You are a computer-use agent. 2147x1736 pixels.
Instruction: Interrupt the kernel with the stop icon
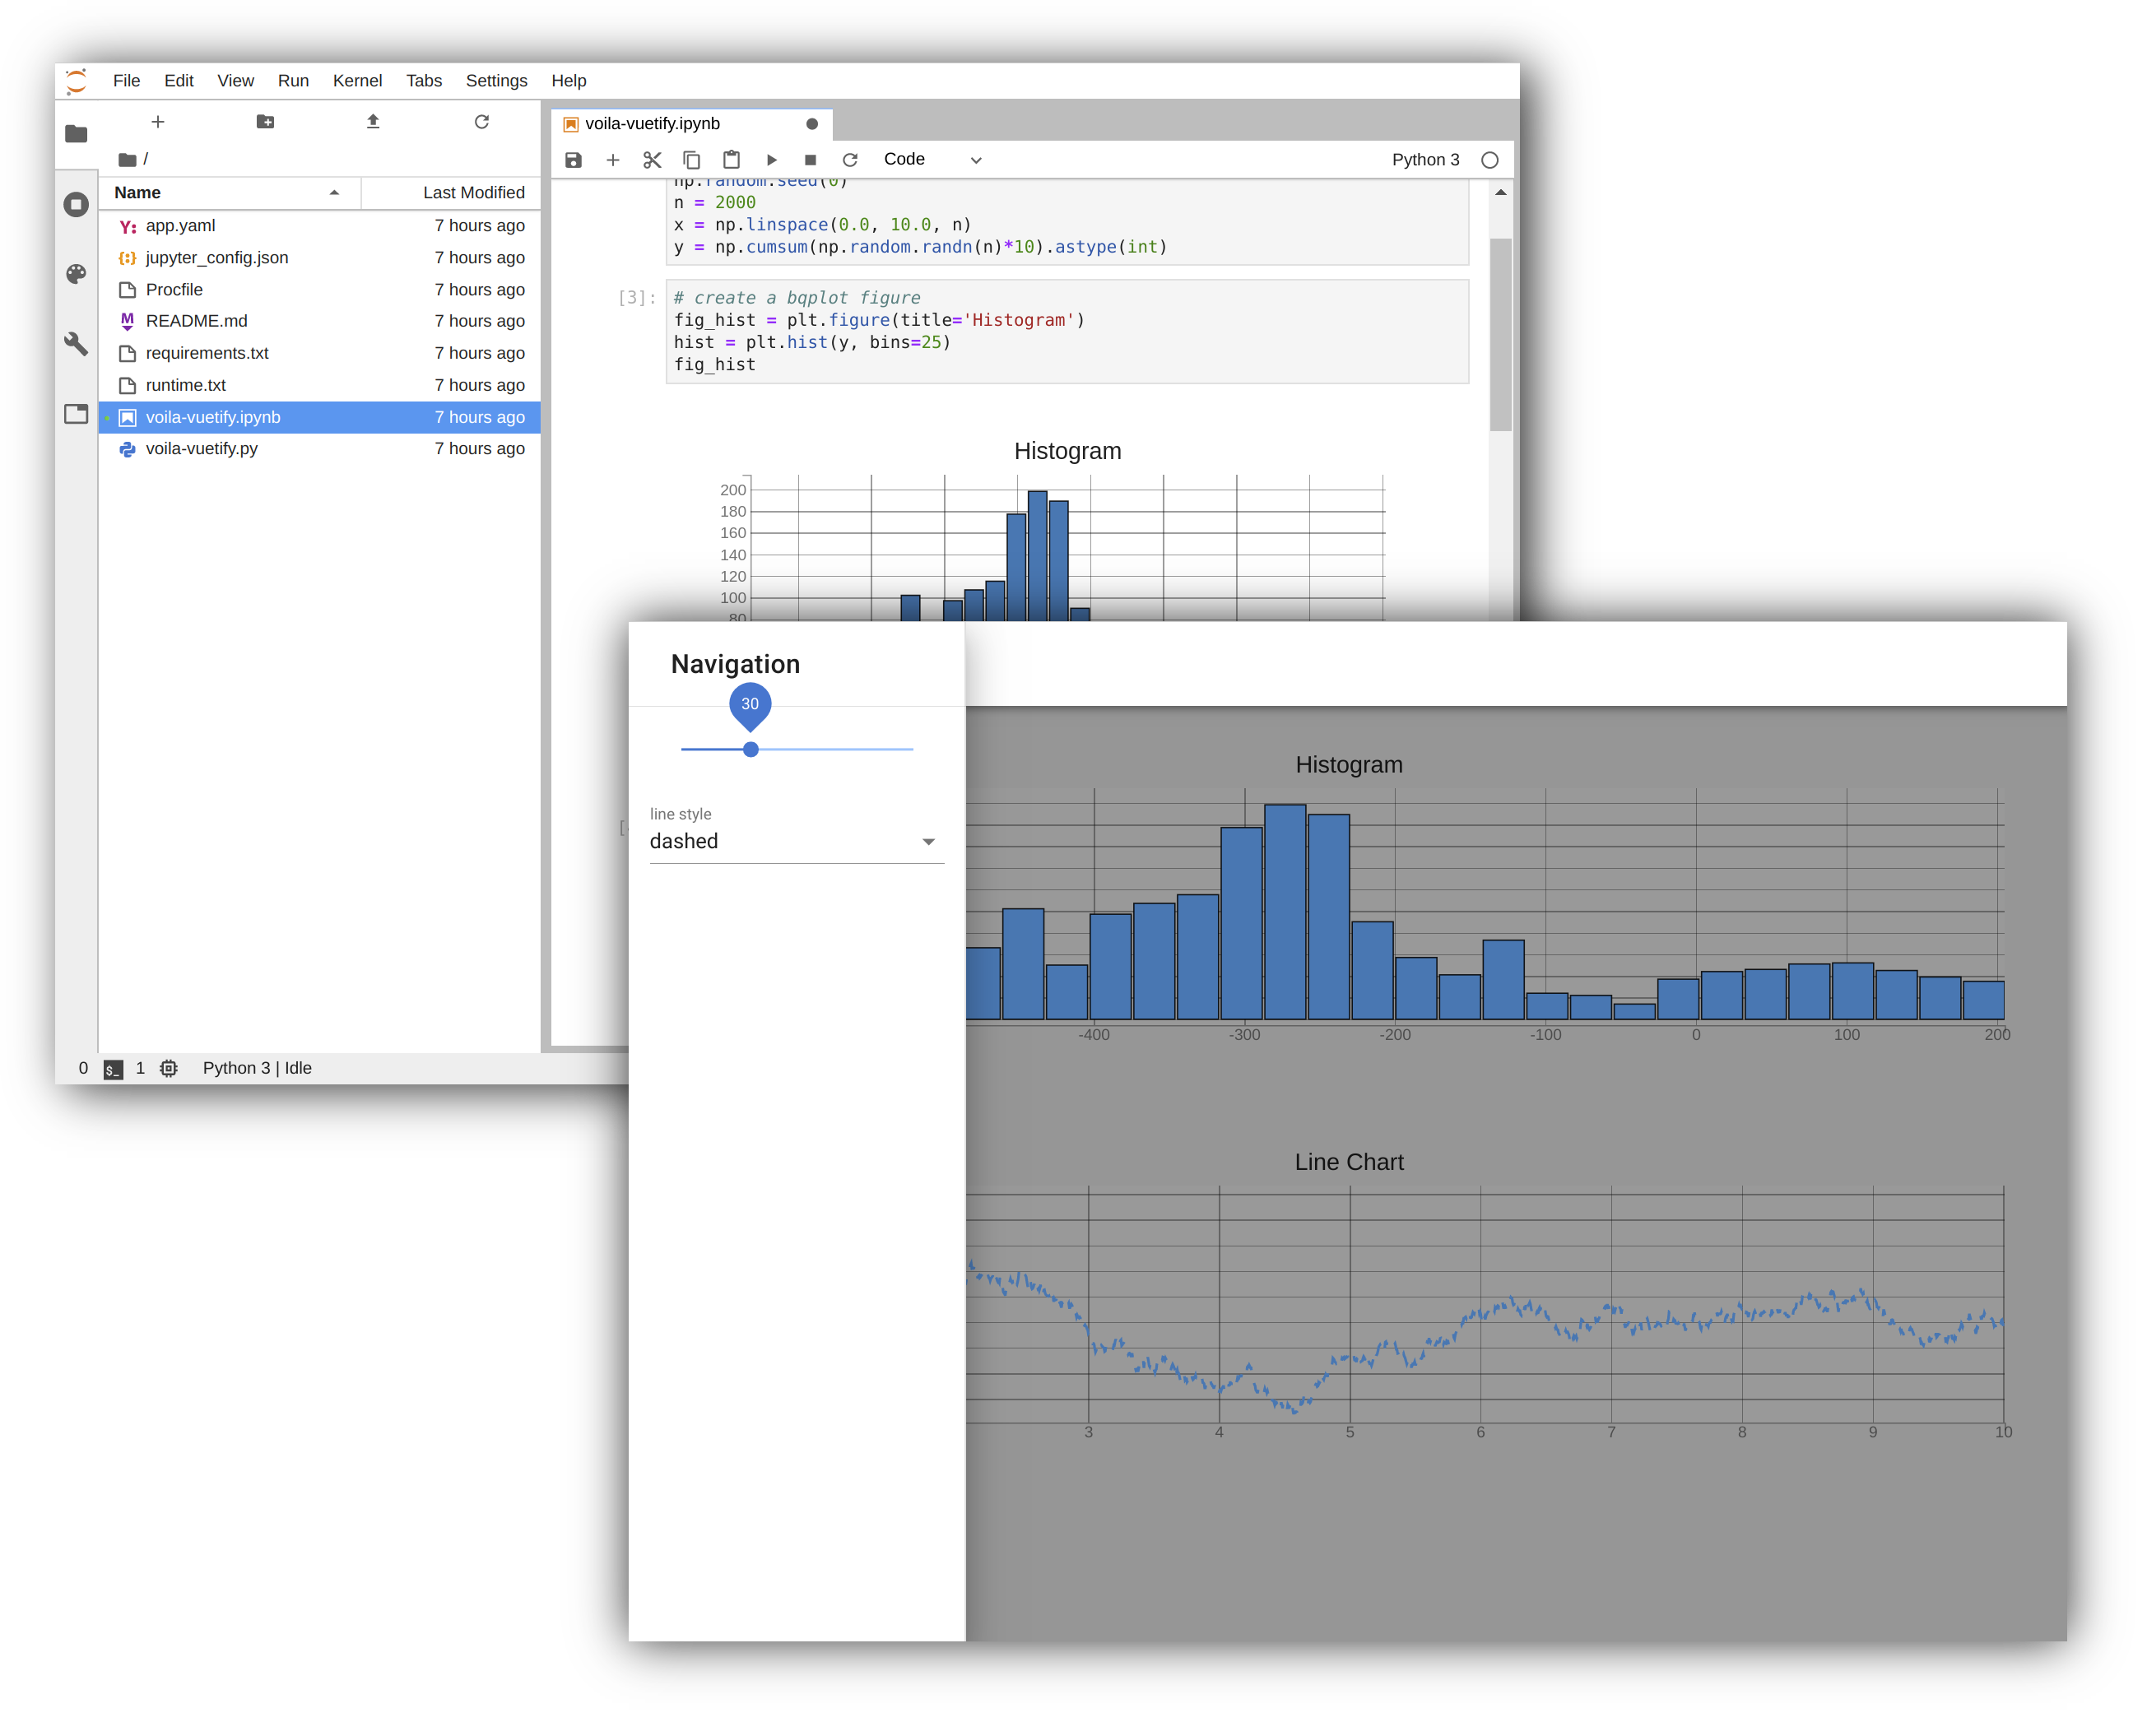(x=811, y=159)
